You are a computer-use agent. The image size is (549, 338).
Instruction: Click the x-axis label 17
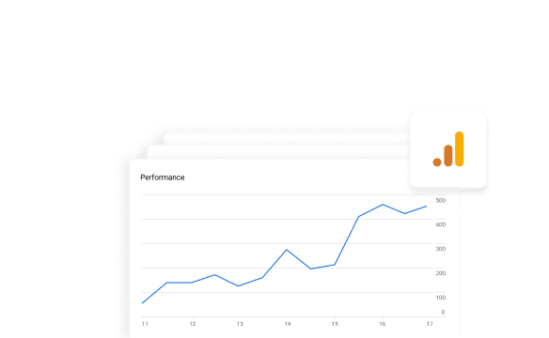tap(430, 324)
